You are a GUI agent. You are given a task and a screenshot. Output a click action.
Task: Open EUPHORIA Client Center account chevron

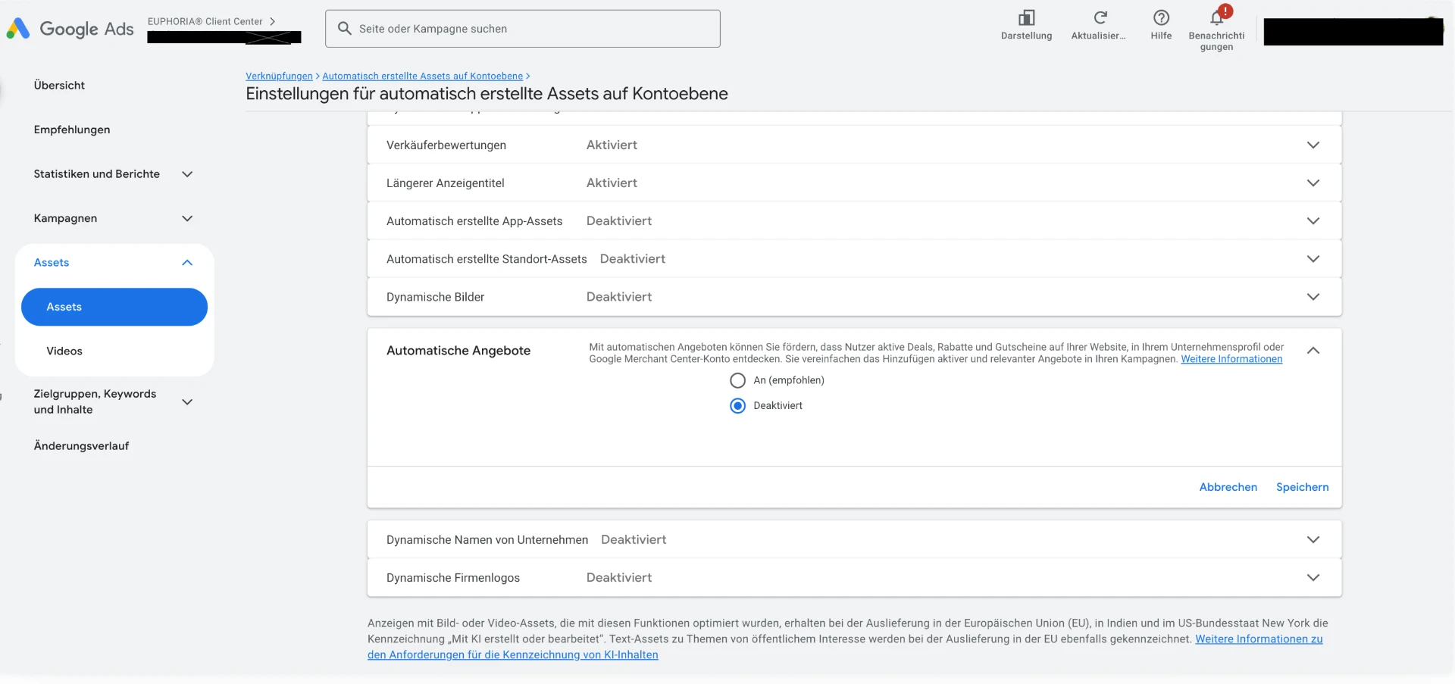pos(272,21)
